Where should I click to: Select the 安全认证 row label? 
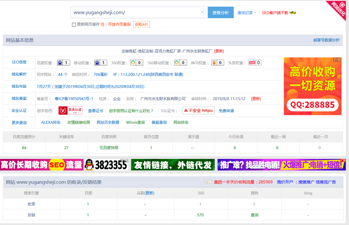(19, 111)
